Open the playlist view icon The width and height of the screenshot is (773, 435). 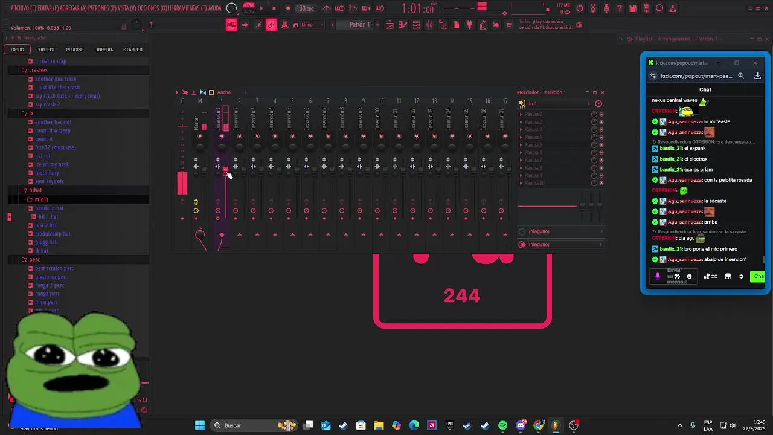390,25
